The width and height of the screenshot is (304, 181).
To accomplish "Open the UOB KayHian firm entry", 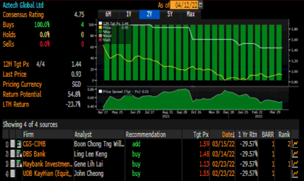I will [x=47, y=173].
